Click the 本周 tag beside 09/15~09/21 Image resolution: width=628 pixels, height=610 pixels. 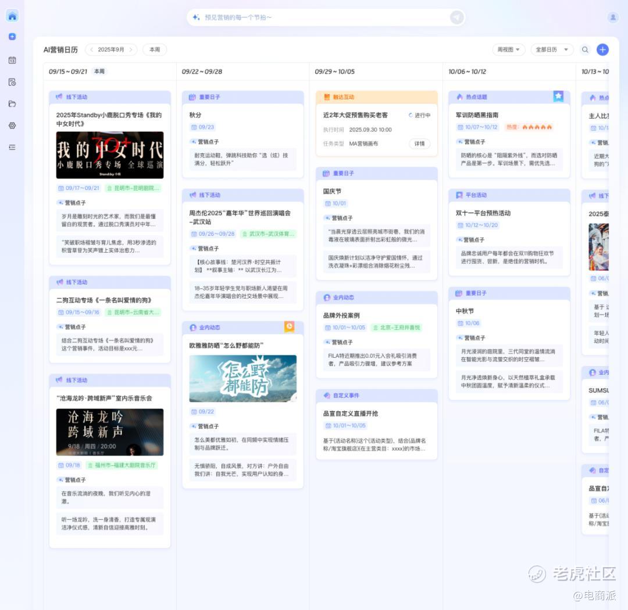[99, 71]
